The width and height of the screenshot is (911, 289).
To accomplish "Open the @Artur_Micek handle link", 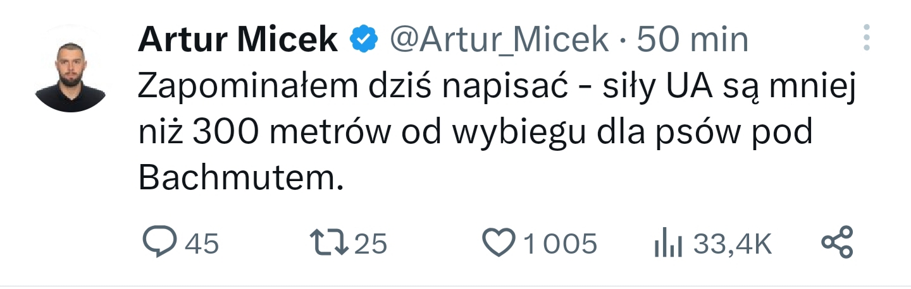I will point(499,41).
